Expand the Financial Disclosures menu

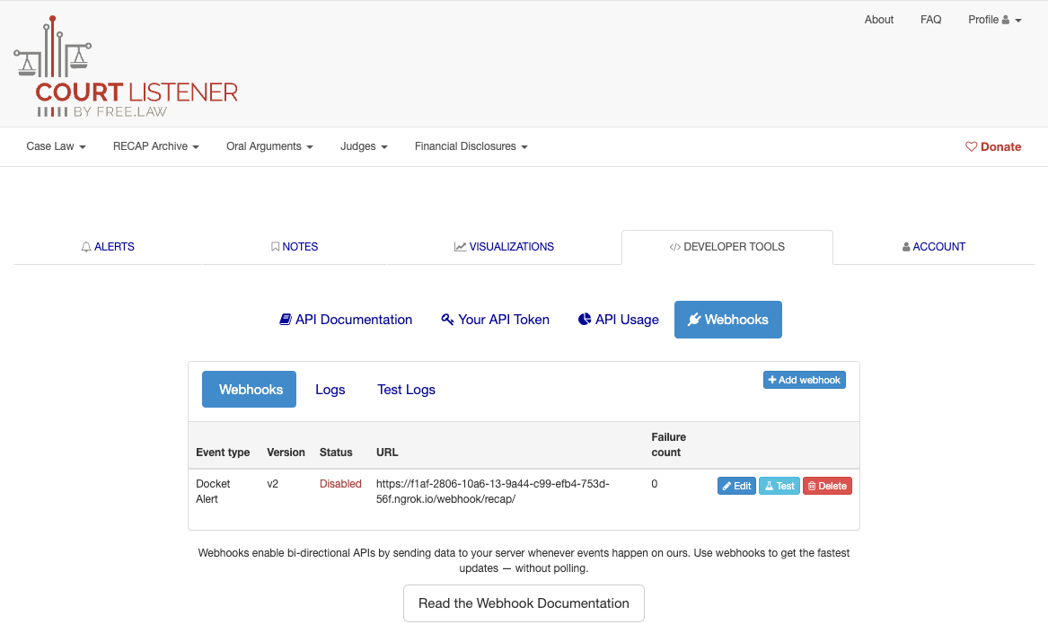click(471, 146)
